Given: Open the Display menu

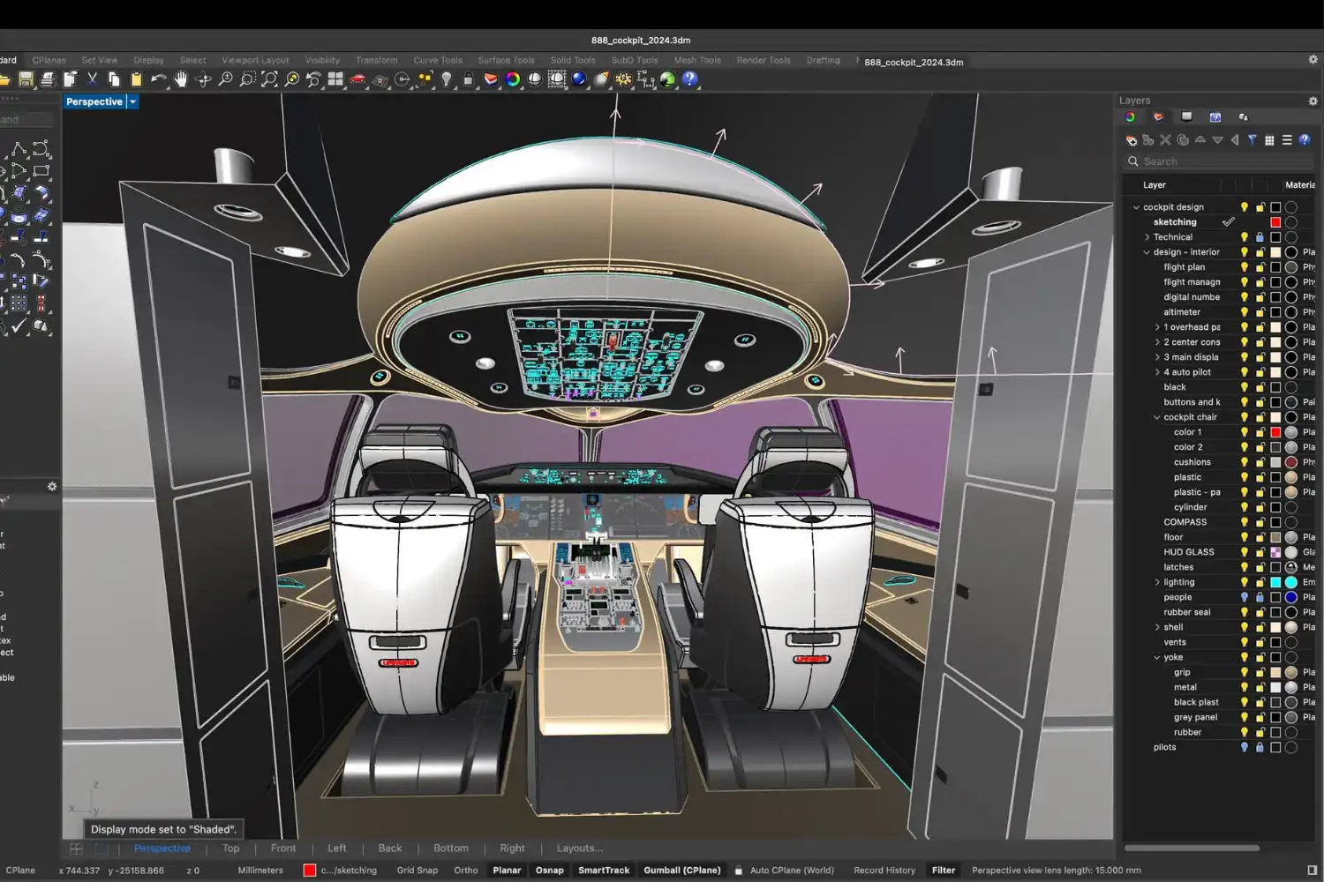Looking at the screenshot, I should 148,60.
